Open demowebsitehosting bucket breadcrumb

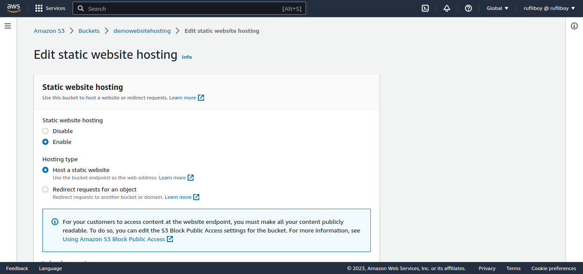(142, 31)
